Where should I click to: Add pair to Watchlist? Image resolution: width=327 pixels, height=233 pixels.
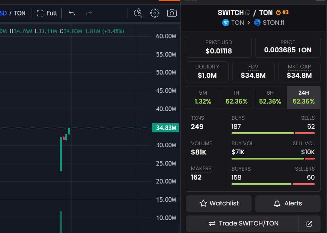point(219,203)
